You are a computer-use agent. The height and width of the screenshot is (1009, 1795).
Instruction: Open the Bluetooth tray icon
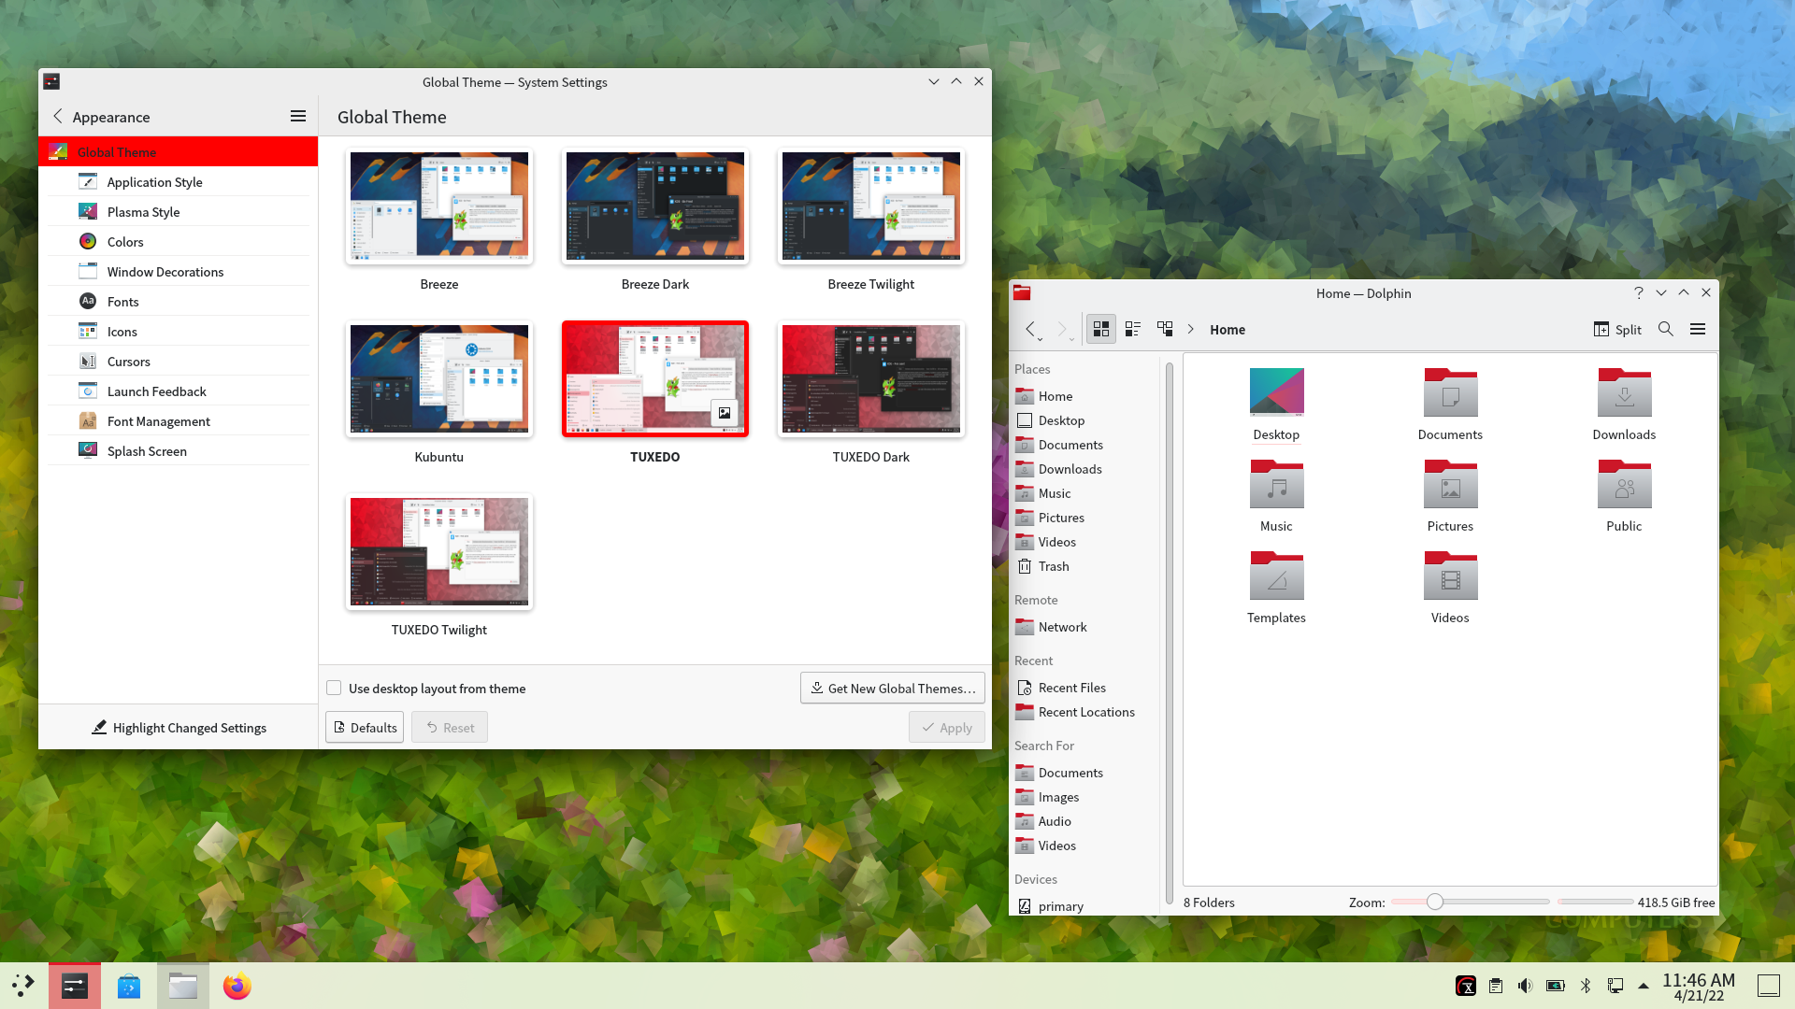[1586, 986]
